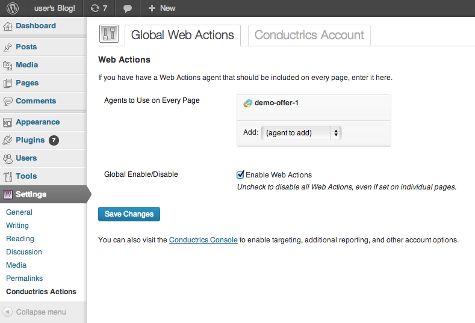The image size is (475, 323).
Task: Follow the Conductrics Console link
Action: point(203,240)
